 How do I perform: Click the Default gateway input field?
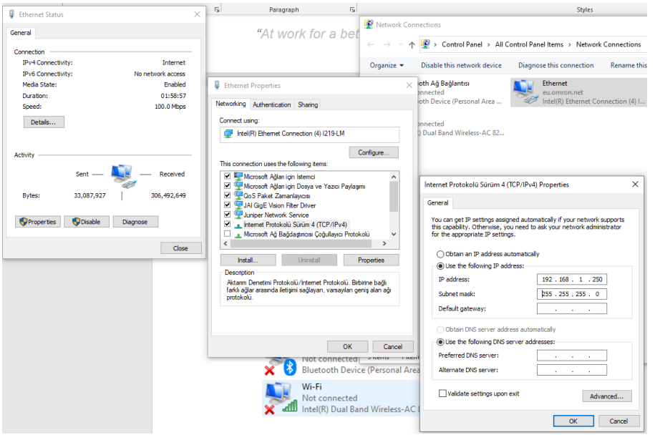[x=572, y=309]
